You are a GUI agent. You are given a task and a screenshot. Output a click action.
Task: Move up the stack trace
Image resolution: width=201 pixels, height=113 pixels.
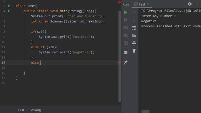click(134, 13)
